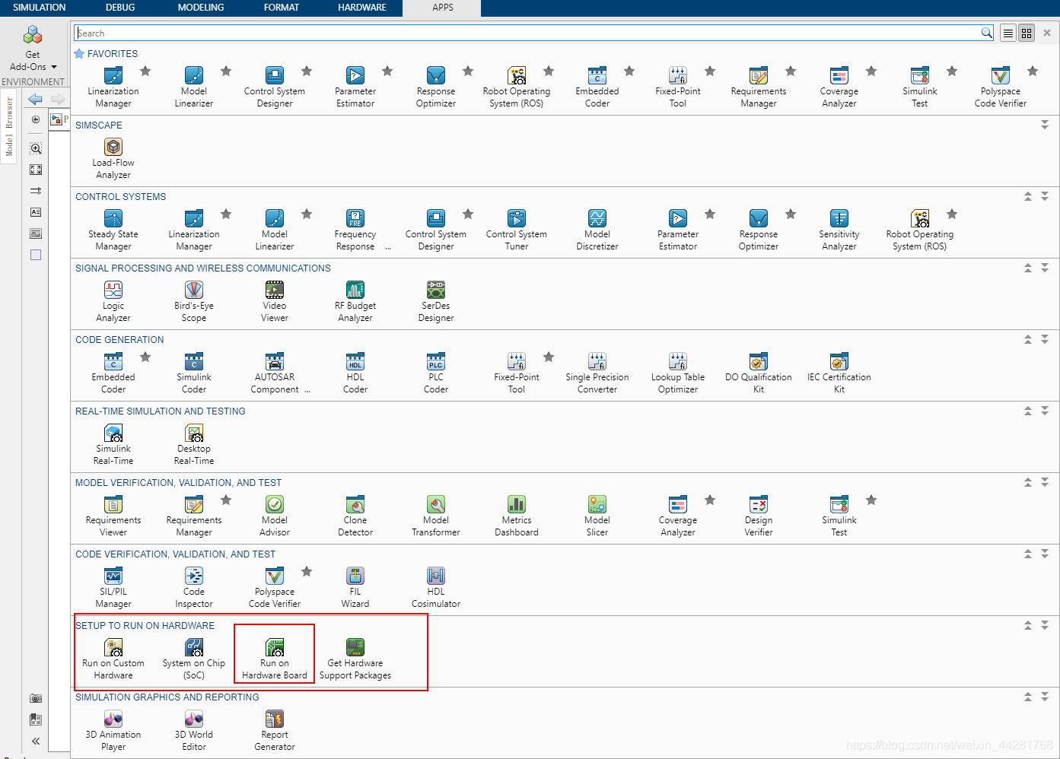The height and width of the screenshot is (759, 1060).
Task: Open Model Discretizer app
Action: pyautogui.click(x=597, y=230)
